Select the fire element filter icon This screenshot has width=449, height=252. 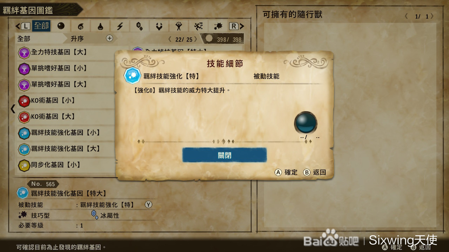click(81, 26)
